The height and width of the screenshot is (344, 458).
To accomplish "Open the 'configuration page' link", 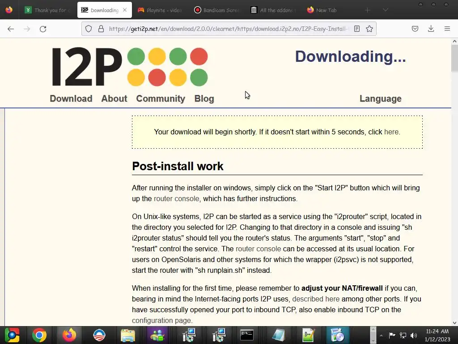I will [x=161, y=321].
